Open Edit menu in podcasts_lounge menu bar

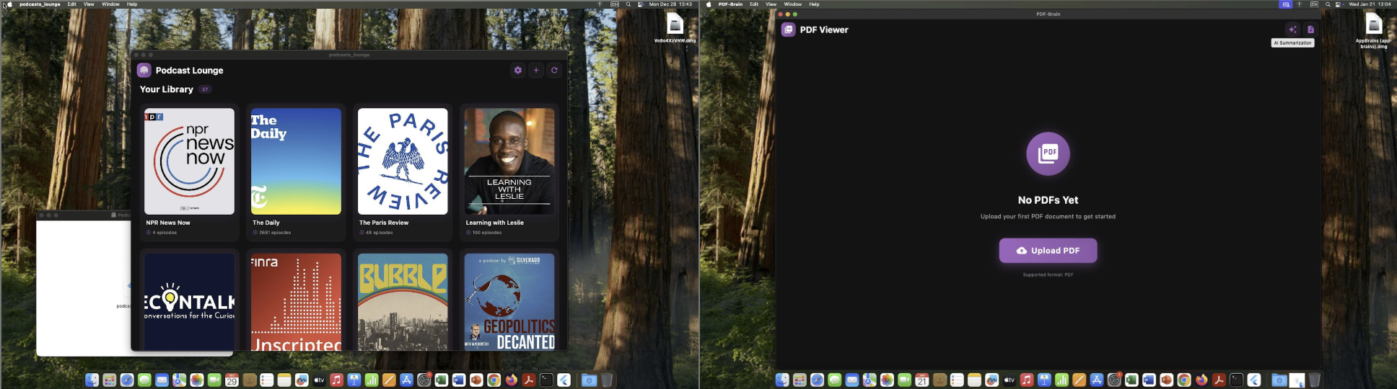coord(72,4)
